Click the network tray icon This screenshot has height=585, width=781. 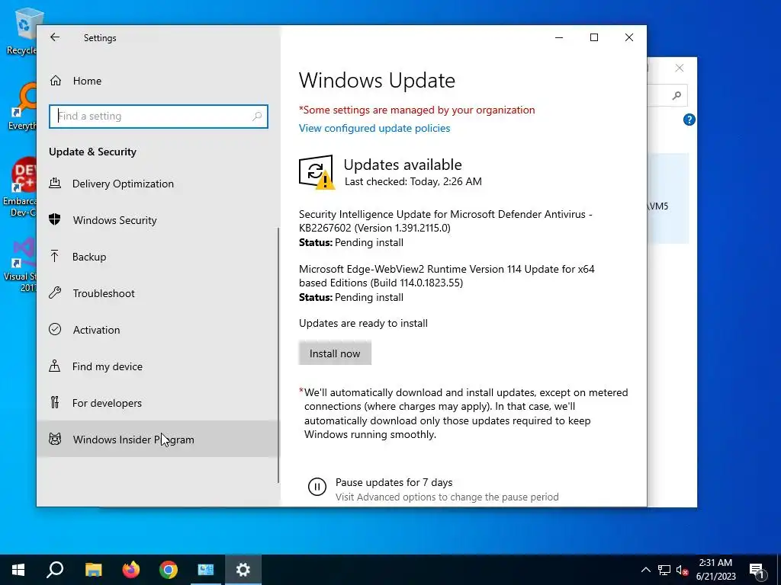pos(664,570)
